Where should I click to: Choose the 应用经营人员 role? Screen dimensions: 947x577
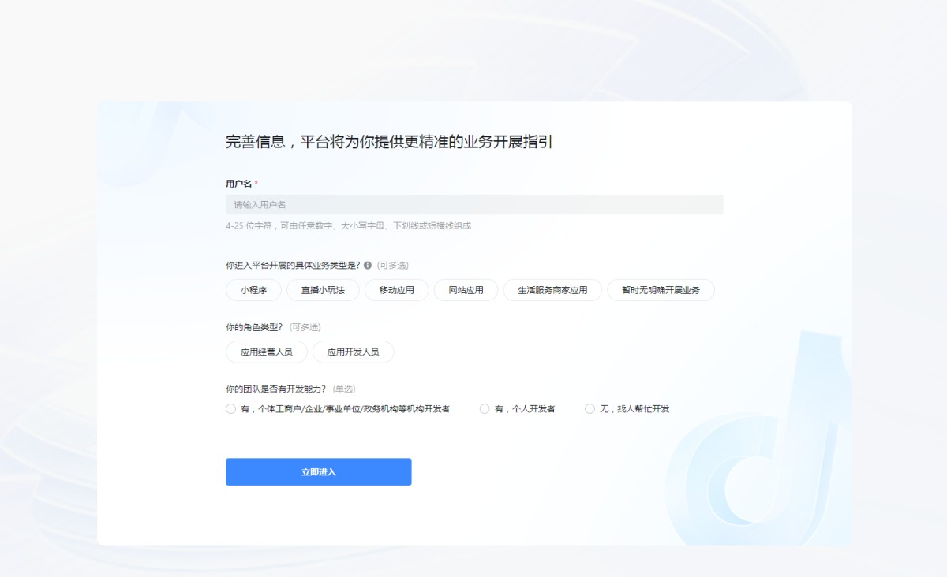click(266, 352)
